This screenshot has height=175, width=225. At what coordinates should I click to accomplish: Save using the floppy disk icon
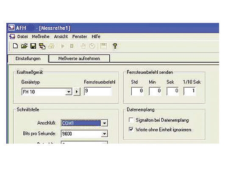(33, 46)
